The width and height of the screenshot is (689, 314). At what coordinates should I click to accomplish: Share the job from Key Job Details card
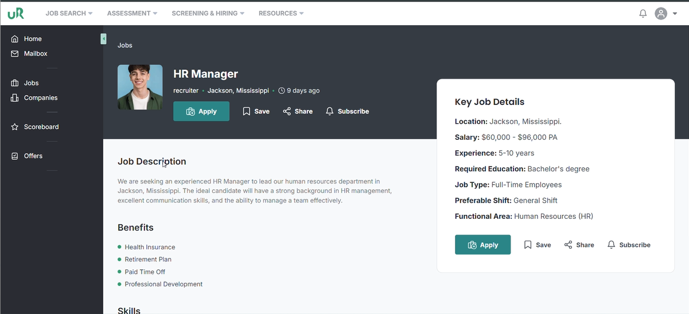[x=579, y=245]
